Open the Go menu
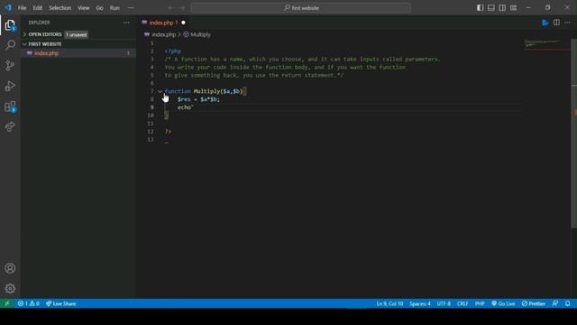Viewport: 577px width, 325px height. (100, 8)
